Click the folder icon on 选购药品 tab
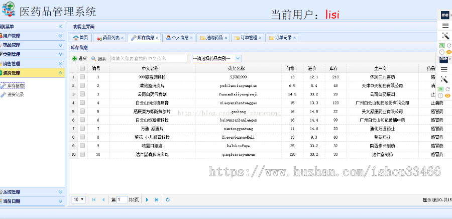Viewport: 452px width, 219px height. click(x=203, y=38)
